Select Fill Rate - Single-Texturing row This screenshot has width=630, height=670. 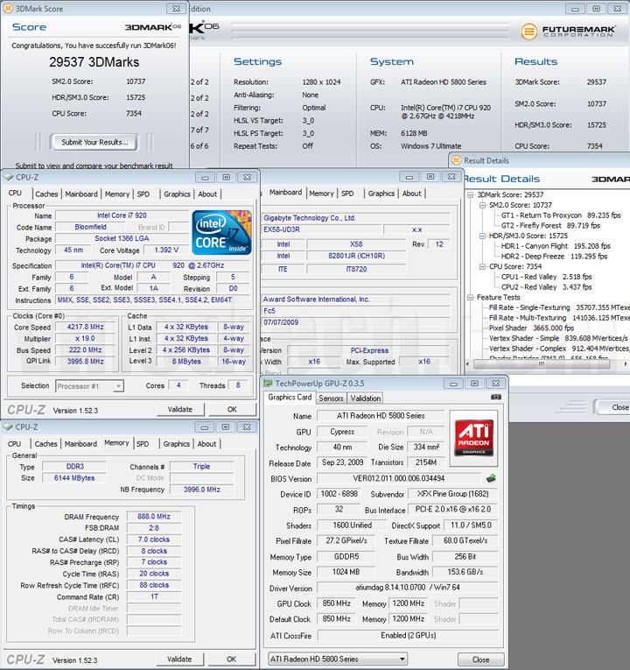[x=559, y=307]
